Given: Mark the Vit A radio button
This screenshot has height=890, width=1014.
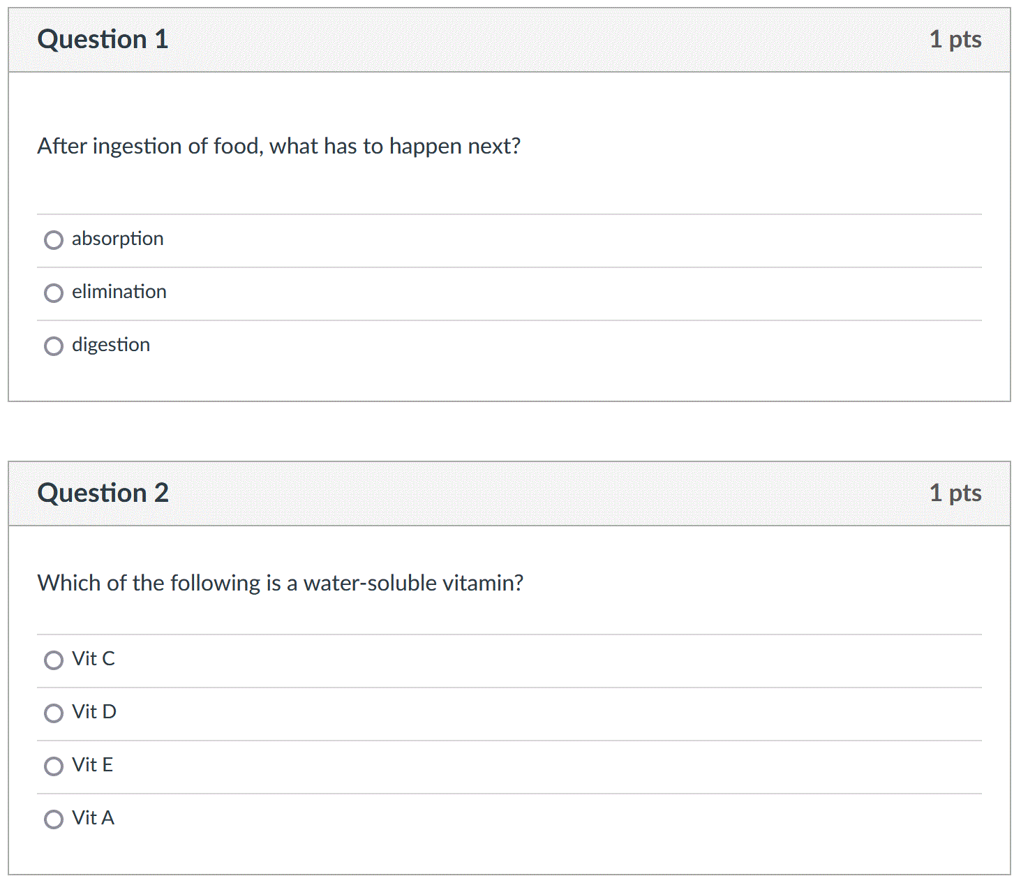Looking at the screenshot, I should (x=54, y=819).
